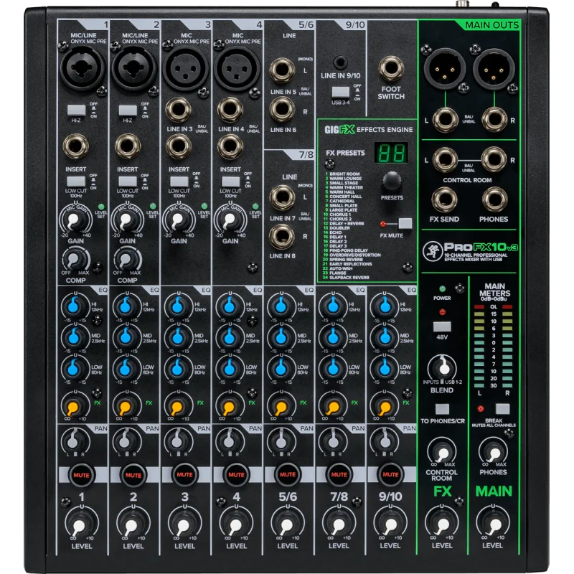
Task: Click the LINE IN 7 left jack
Action: [282, 197]
